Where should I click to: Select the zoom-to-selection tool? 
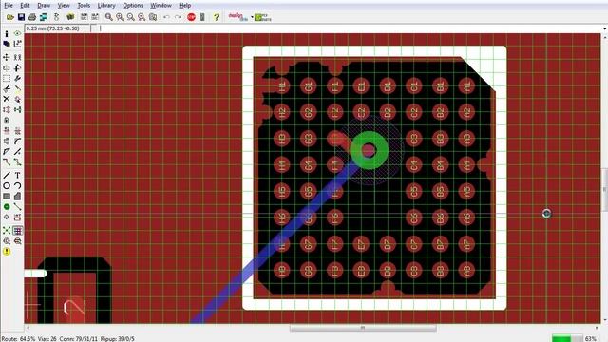153,17
